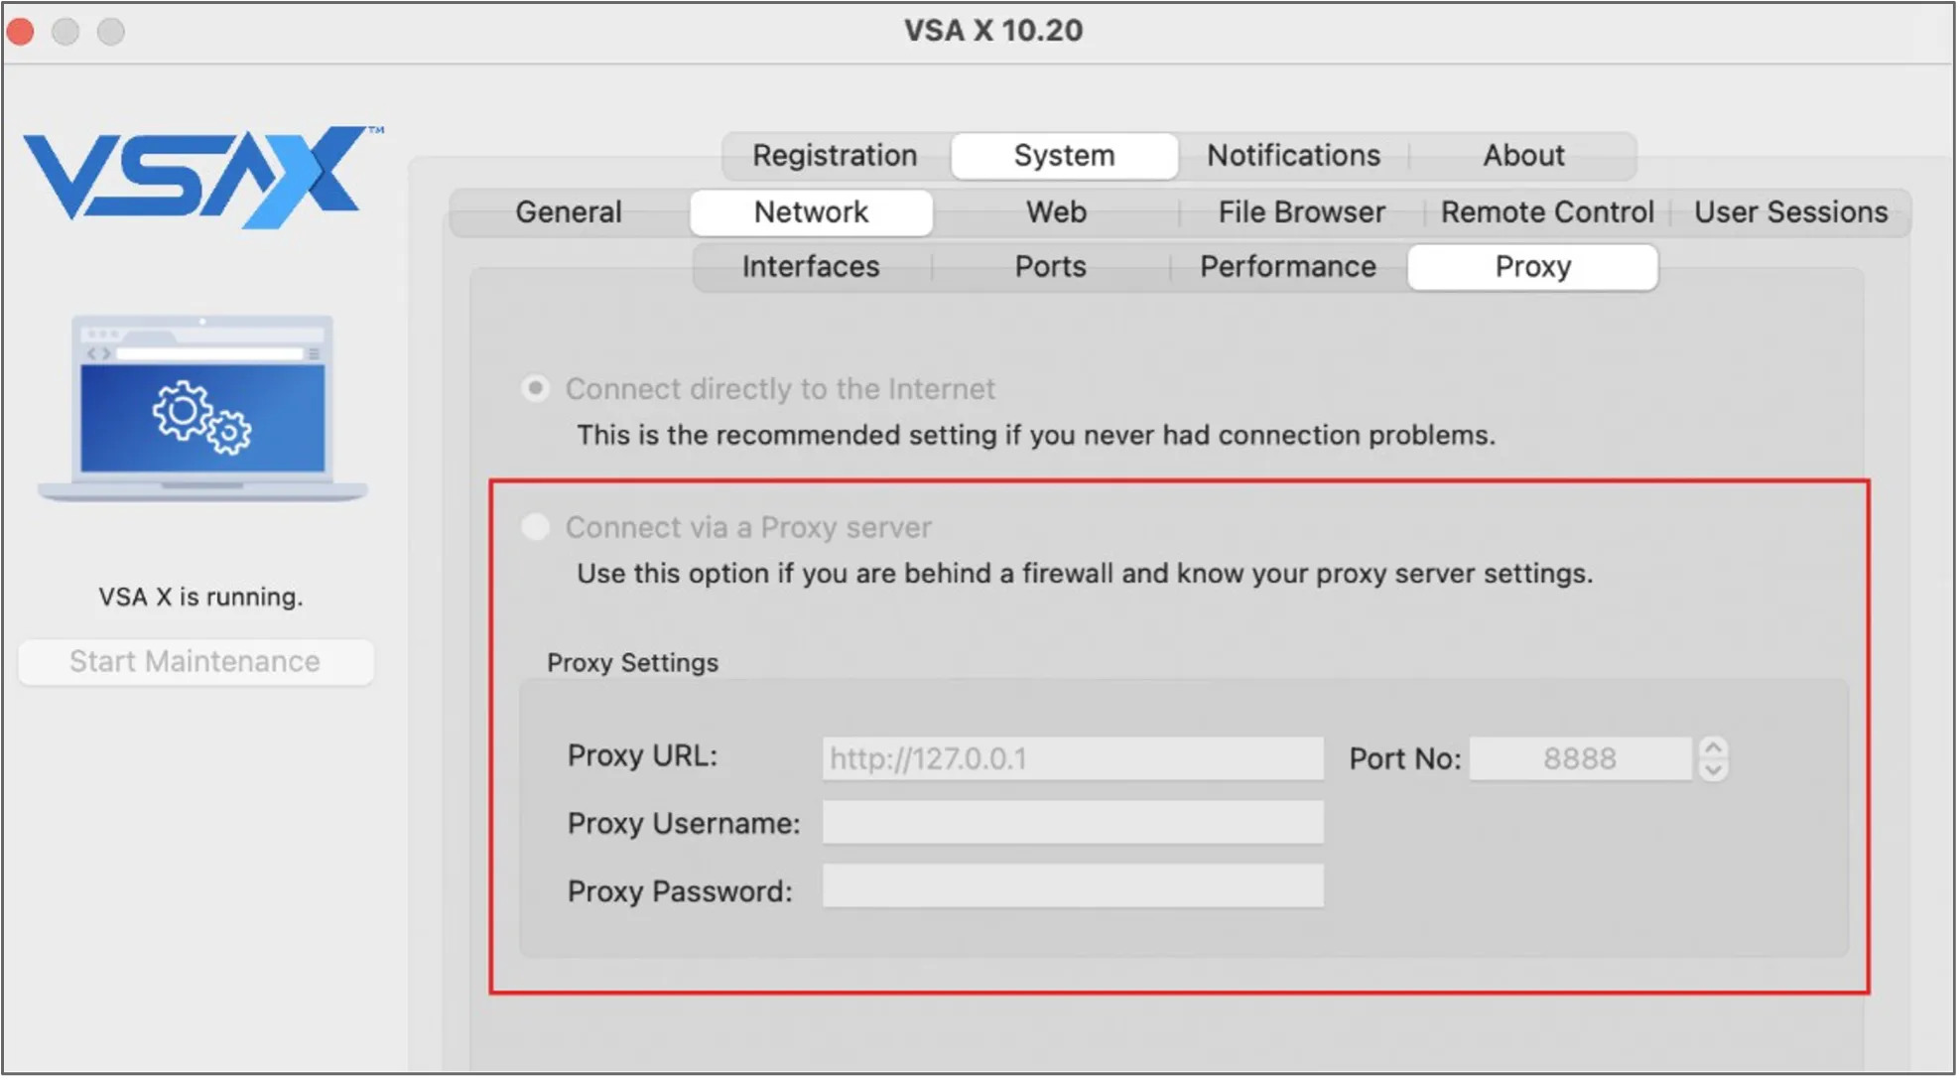Switch to the Notifications tab
The image size is (1960, 1082).
[x=1293, y=156]
